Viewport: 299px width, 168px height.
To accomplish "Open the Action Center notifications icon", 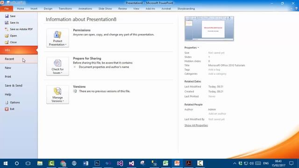I will 291,163.
